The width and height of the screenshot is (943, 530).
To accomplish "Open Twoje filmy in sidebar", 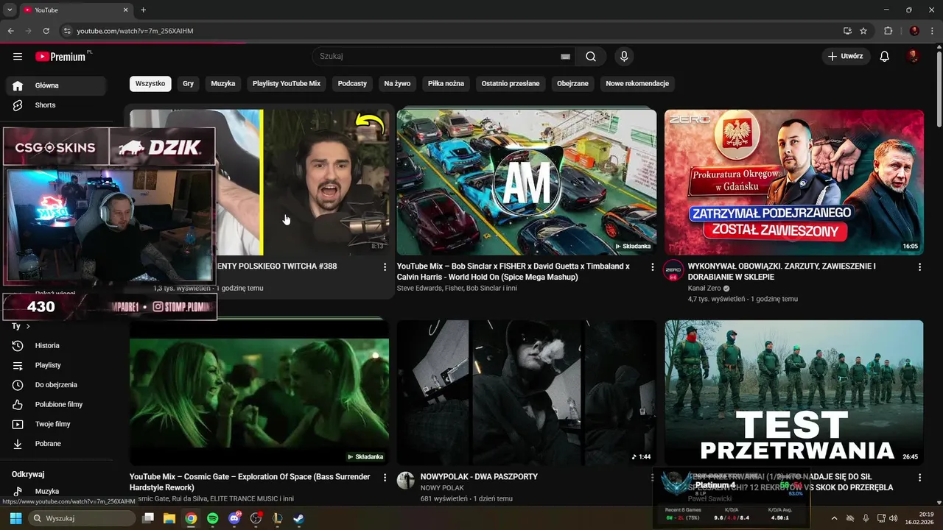I will click(x=56, y=424).
